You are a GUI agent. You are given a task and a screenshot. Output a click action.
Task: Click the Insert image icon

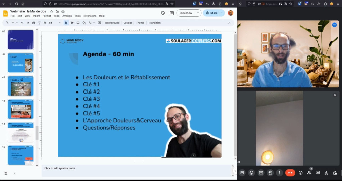click(x=78, y=23)
